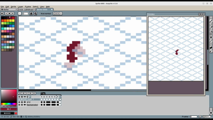Pick yellow swatch in palette top row
213x120 pixels.
[x=13, y=21]
